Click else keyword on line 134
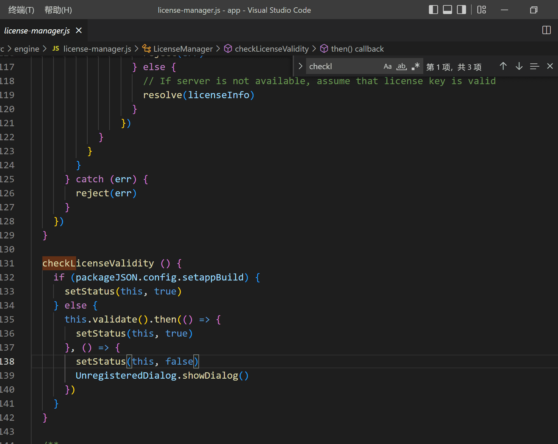 (76, 305)
